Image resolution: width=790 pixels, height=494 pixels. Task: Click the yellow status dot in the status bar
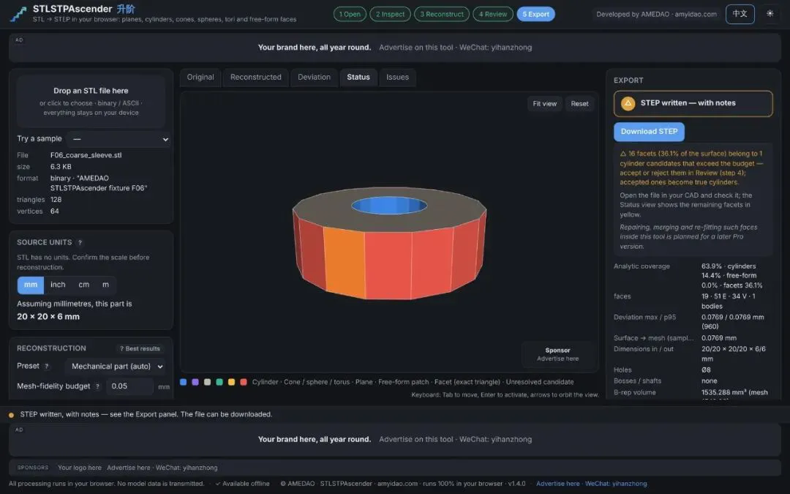point(11,415)
